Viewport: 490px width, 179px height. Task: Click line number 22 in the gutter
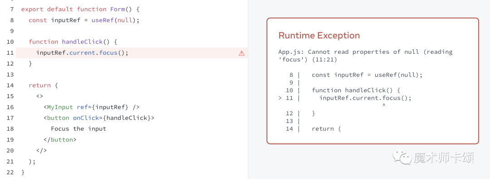coord(10,172)
